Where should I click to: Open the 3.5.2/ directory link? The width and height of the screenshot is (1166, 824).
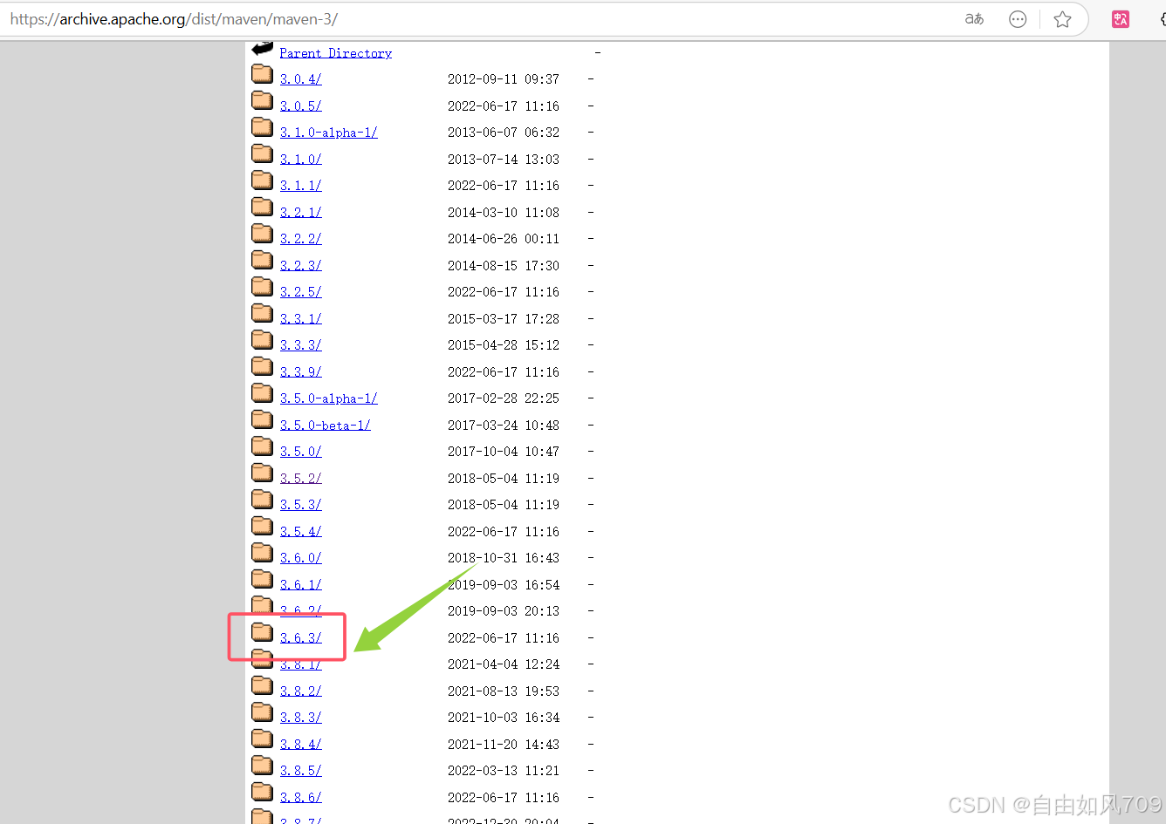(301, 479)
